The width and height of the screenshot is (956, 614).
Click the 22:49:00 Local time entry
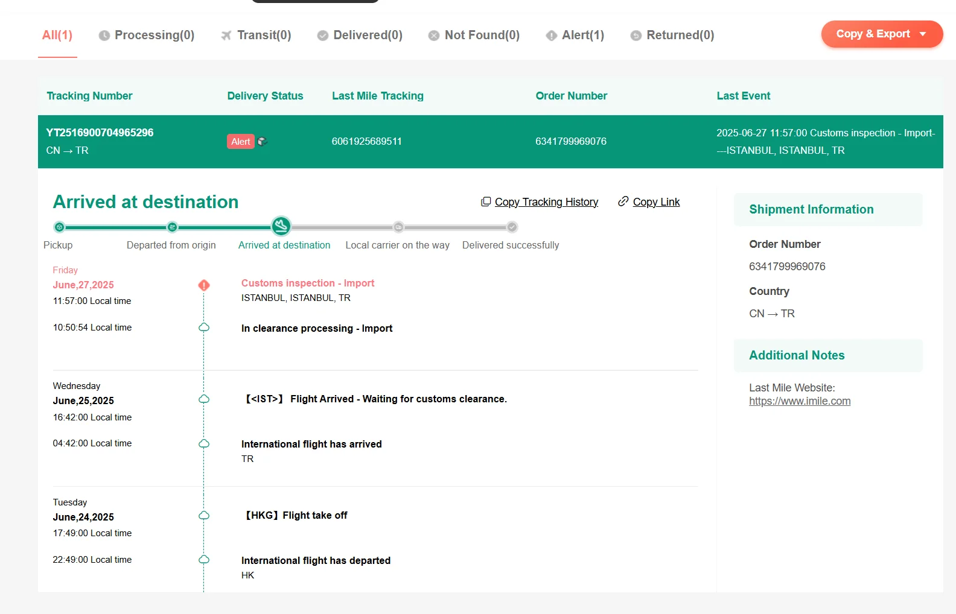coord(92,560)
